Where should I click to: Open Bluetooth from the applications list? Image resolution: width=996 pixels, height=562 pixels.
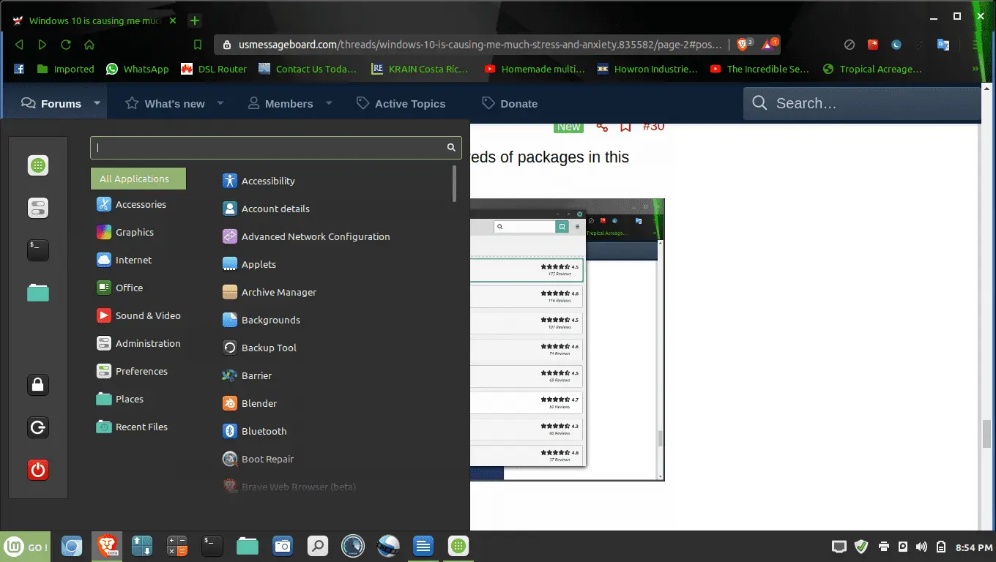pos(254,432)
